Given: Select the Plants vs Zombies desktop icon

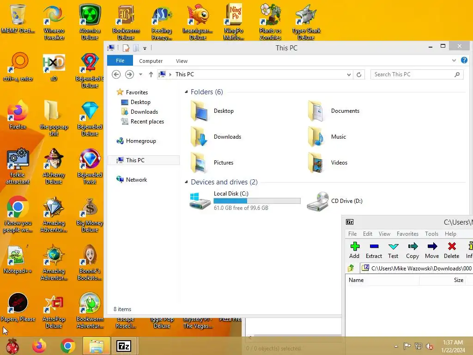Looking at the screenshot, I should [x=270, y=22].
